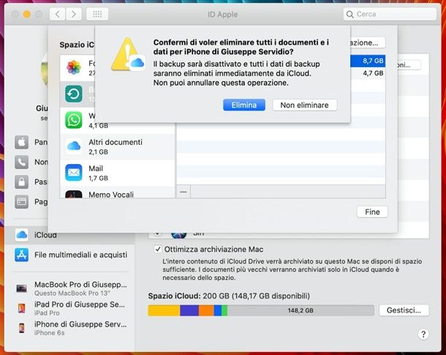Select the Memo Vocali row
This screenshot has width=446, height=355.
point(117,193)
